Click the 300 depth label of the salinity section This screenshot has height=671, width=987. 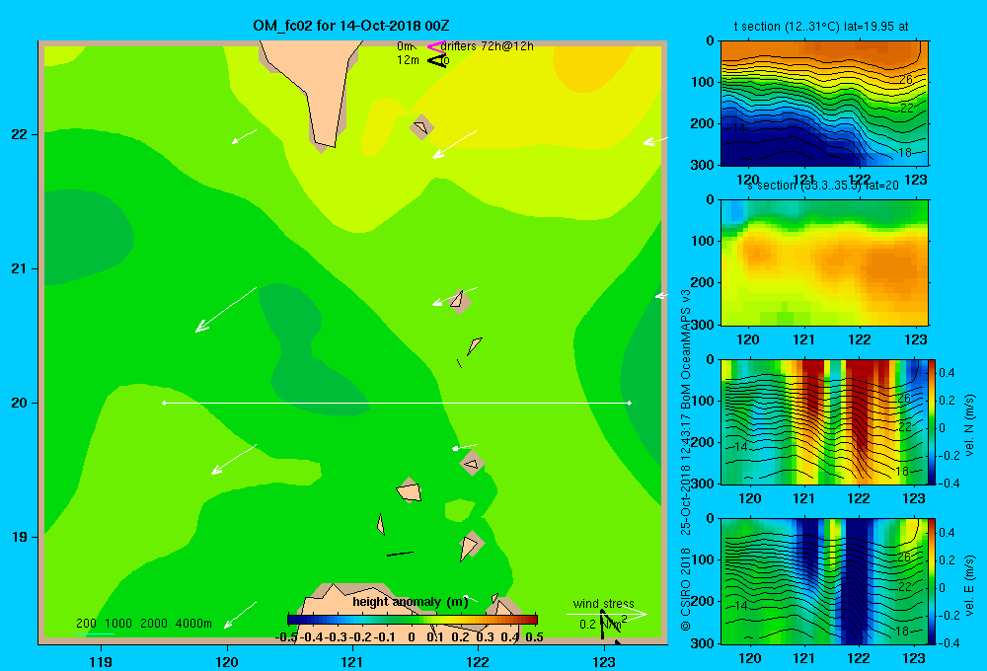(x=702, y=324)
